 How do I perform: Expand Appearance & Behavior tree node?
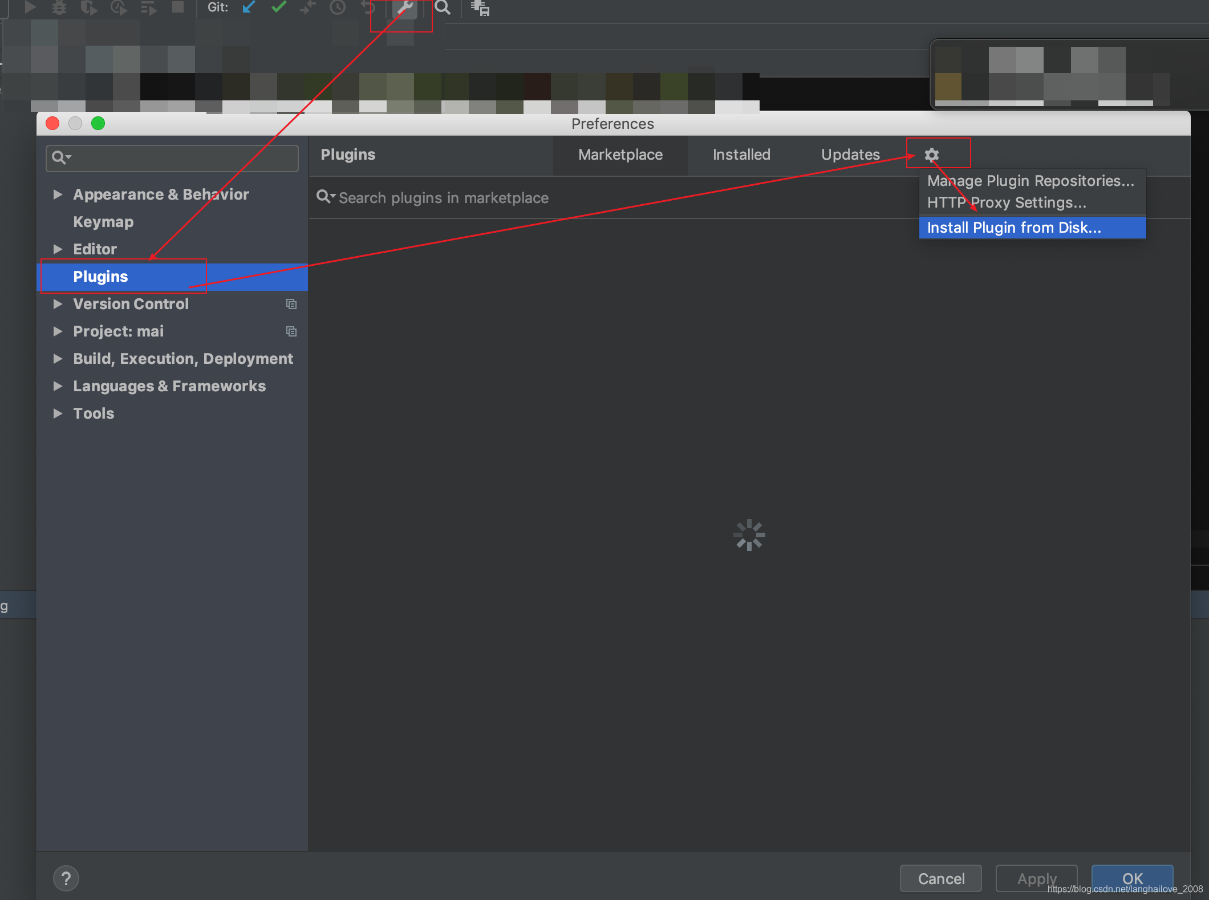coord(58,194)
